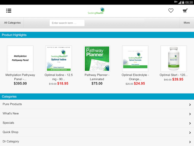The height and width of the screenshot is (146, 194).
Task: Expand Specials category chevron
Action: click(190, 123)
